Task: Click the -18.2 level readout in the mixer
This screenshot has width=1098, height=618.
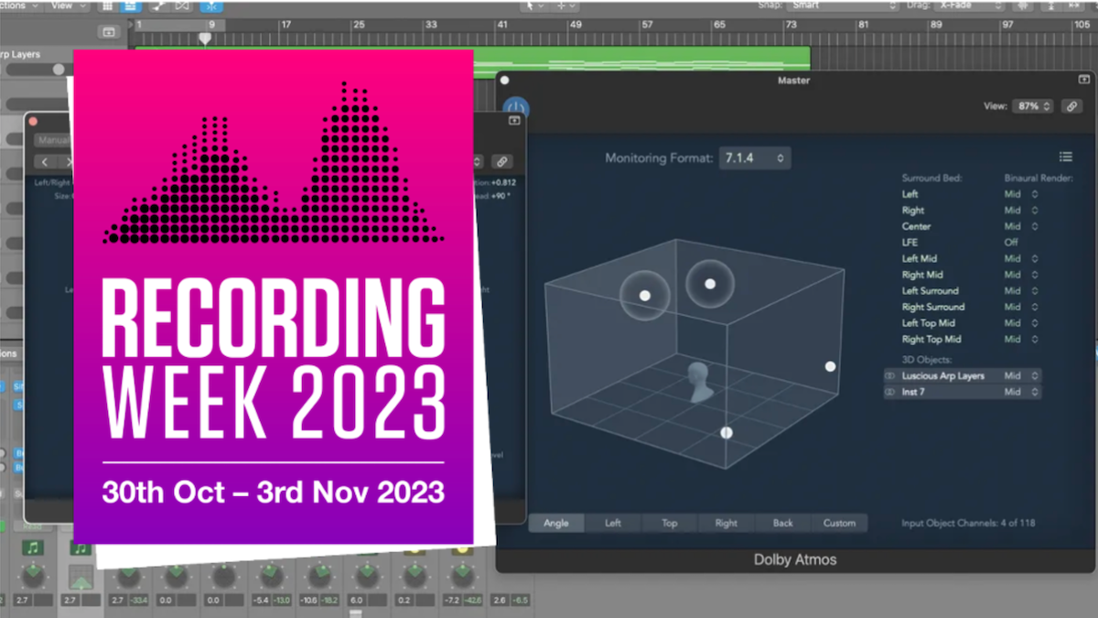Action: 329,600
